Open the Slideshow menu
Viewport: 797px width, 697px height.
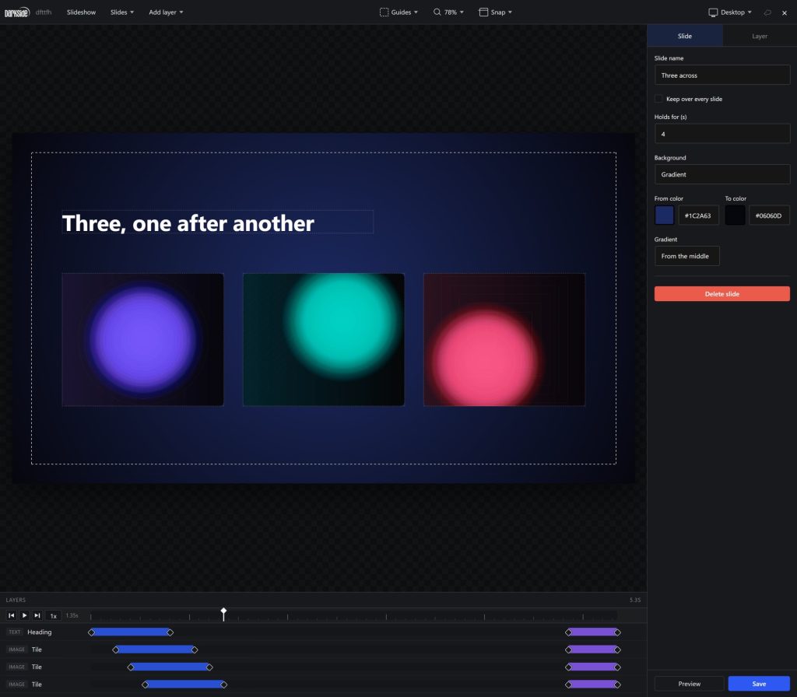(x=81, y=12)
